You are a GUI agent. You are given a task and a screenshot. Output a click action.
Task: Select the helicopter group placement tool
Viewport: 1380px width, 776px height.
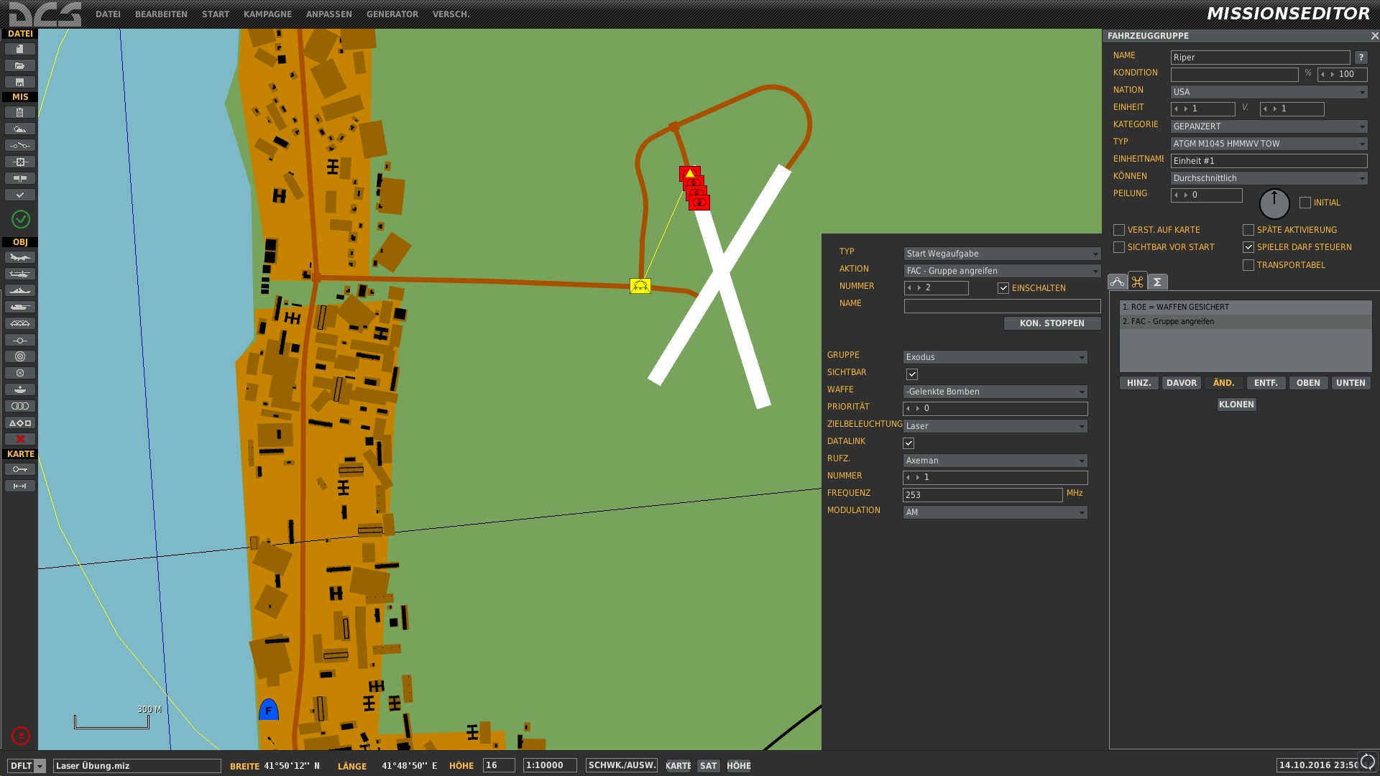click(x=20, y=274)
